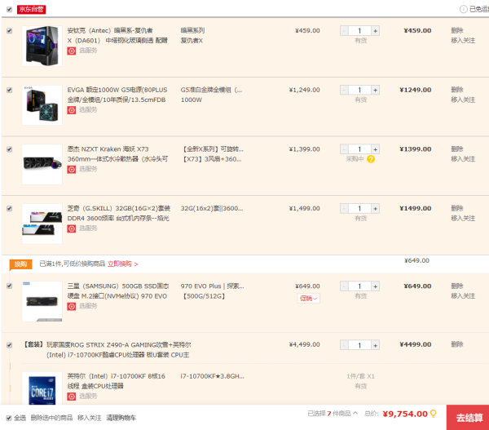Increase quantity of ROG Z490-A bundle
Image resolution: width=489 pixels, height=430 pixels.
(x=375, y=345)
